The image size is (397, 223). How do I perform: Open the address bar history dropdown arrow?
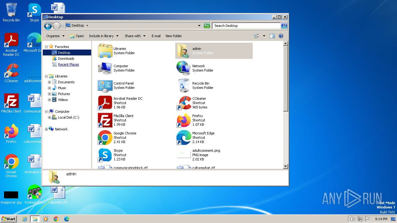(199, 26)
